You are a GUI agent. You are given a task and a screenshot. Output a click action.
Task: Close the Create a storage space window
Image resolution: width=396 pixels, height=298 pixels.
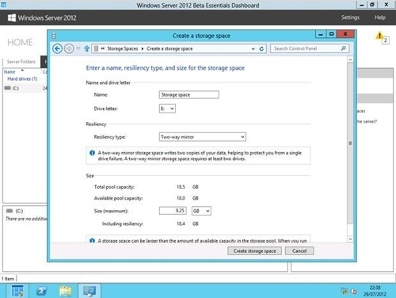click(345, 34)
